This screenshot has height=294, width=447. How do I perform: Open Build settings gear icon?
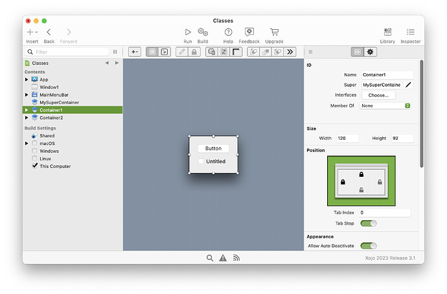pos(203,32)
